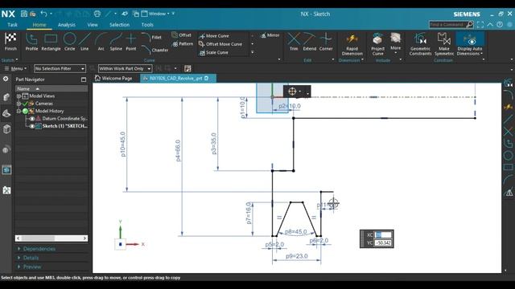Open No Selection Filter dropdown
Screen dimensions: 515x289
[x=60, y=68]
